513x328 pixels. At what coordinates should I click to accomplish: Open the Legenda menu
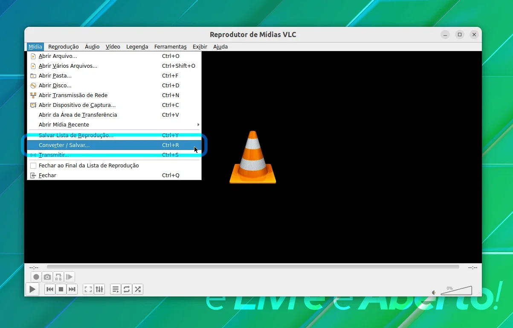pos(137,47)
